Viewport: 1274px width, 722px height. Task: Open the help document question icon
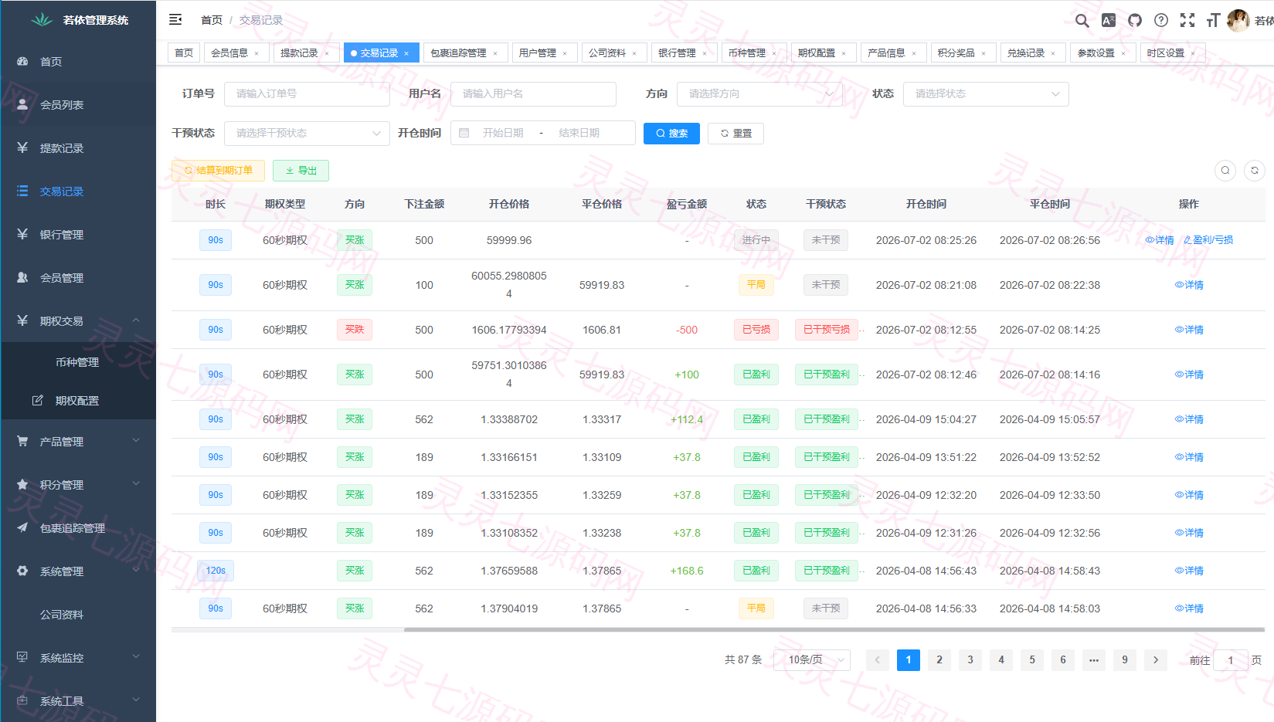[x=1161, y=20]
